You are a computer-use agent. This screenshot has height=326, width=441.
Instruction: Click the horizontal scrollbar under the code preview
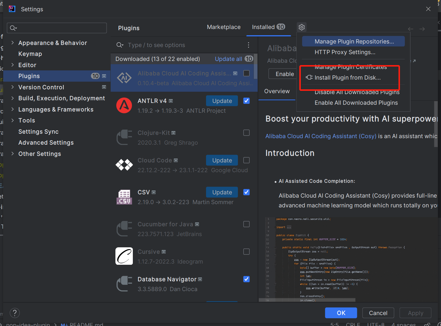coord(307,300)
